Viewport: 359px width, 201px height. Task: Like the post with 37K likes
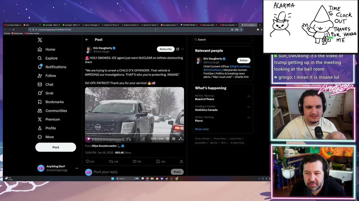[x=137, y=161]
